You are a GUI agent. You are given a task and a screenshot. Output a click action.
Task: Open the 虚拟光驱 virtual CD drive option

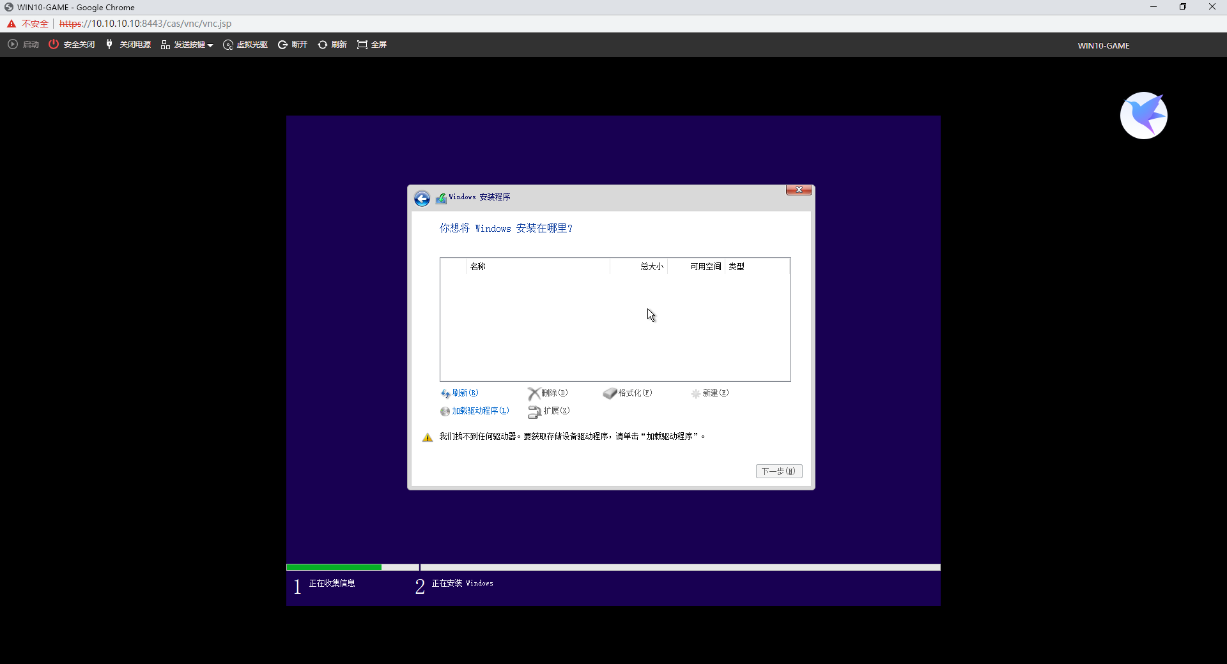click(x=245, y=45)
